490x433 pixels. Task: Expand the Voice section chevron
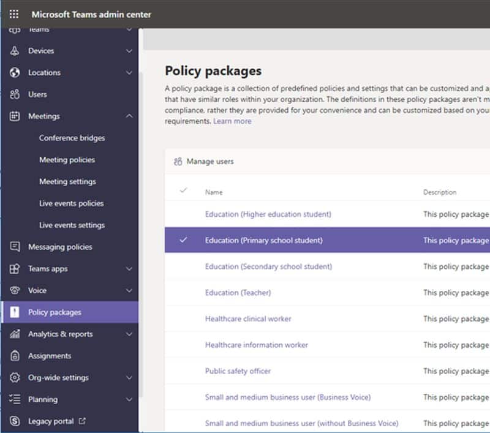click(x=129, y=290)
